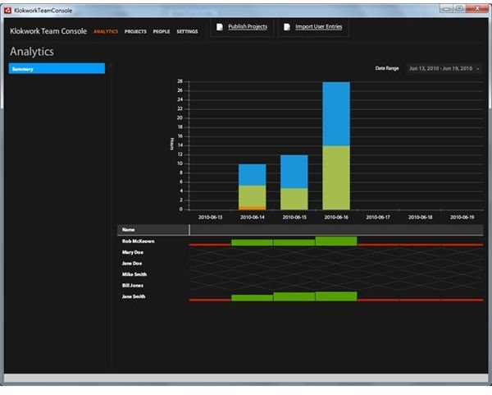
Task: Switch to the People tab
Action: click(x=162, y=31)
